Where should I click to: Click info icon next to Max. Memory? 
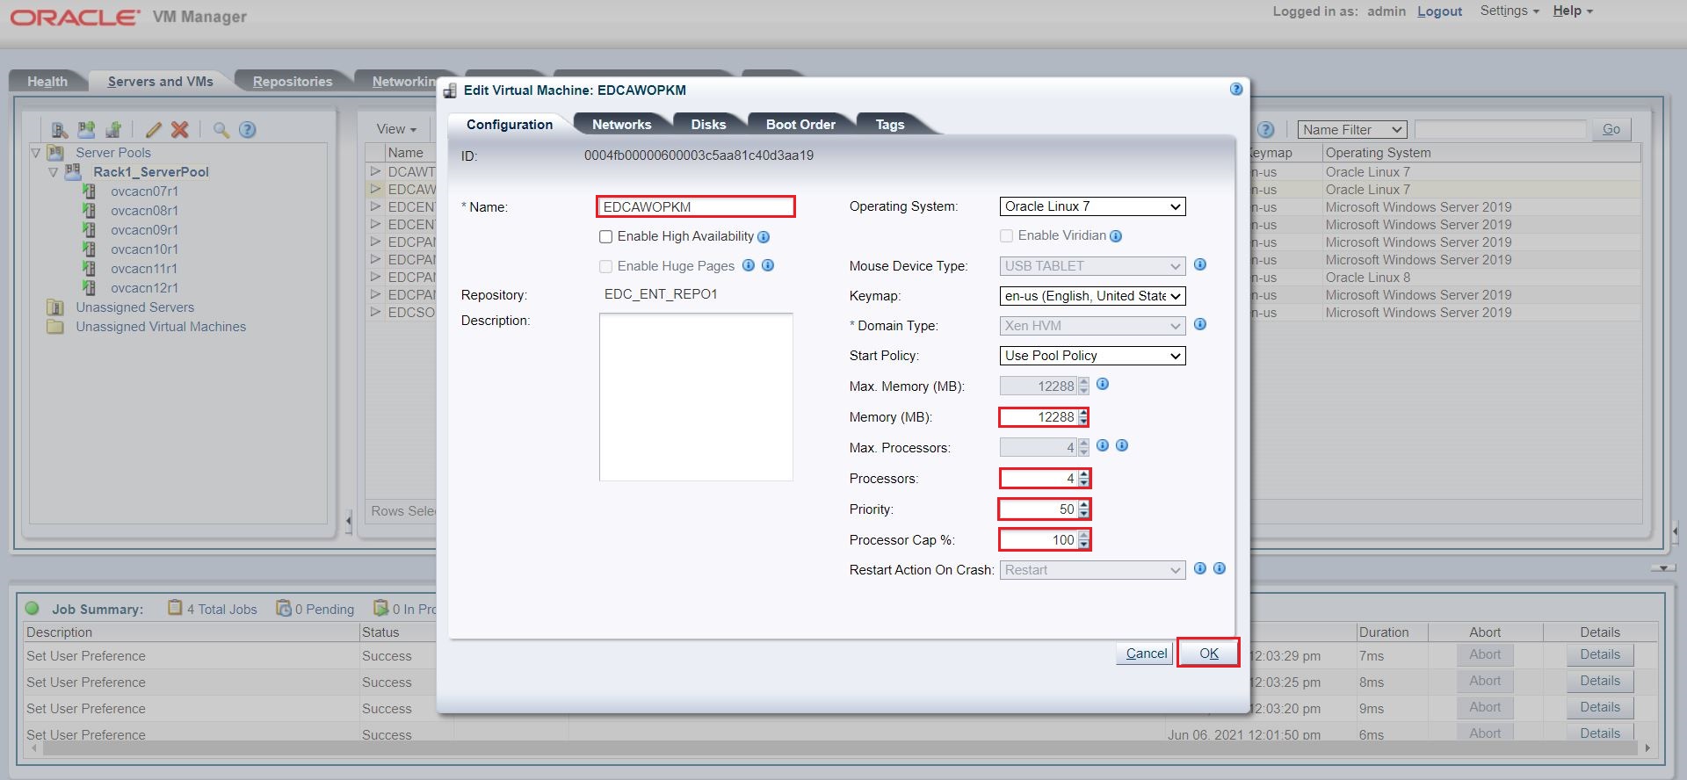coord(1103,384)
